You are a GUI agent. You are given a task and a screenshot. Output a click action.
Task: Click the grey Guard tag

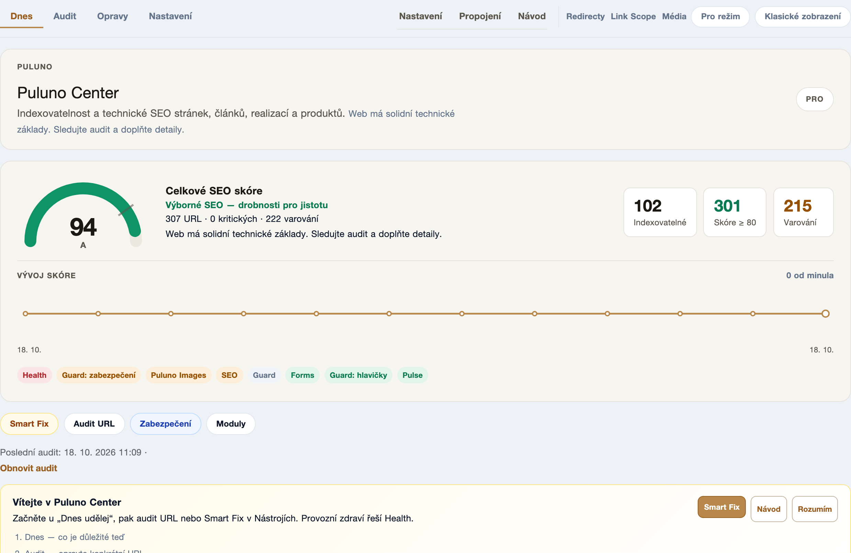point(264,375)
